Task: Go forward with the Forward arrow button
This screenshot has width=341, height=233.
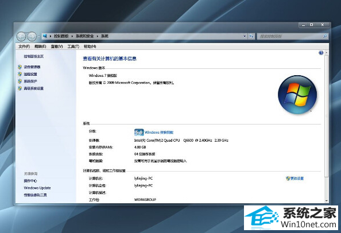Action: point(32,36)
